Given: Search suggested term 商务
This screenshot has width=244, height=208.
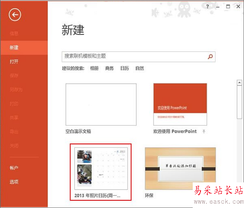Looking at the screenshot, I should click(109, 68).
